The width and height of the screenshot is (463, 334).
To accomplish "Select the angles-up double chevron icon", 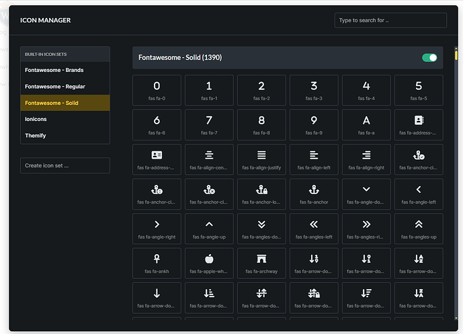I will tap(419, 228).
